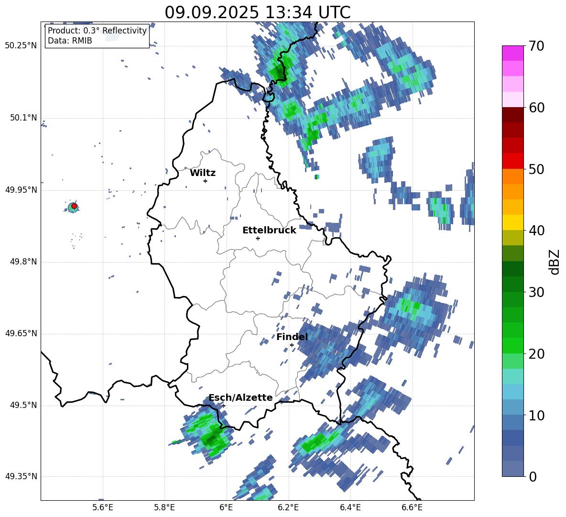
Task: Click the title 09.09.2025 13:34 UTC
Action: coord(257,12)
